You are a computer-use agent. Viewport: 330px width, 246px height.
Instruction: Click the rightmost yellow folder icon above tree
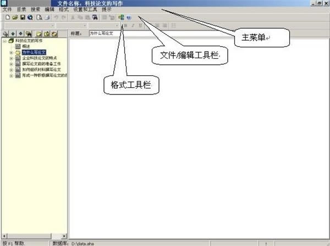54,33
